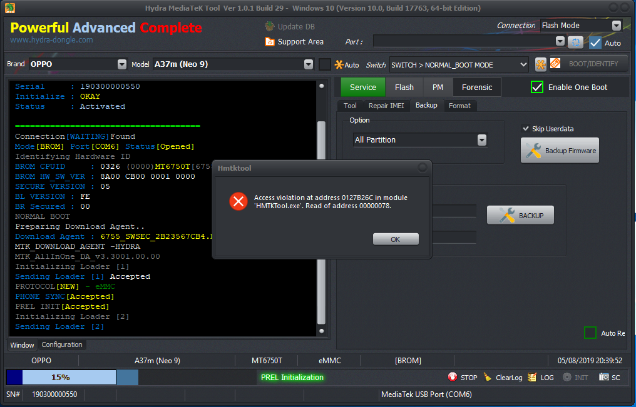Open the Support Area icon
The image size is (636, 407).
(270, 41)
